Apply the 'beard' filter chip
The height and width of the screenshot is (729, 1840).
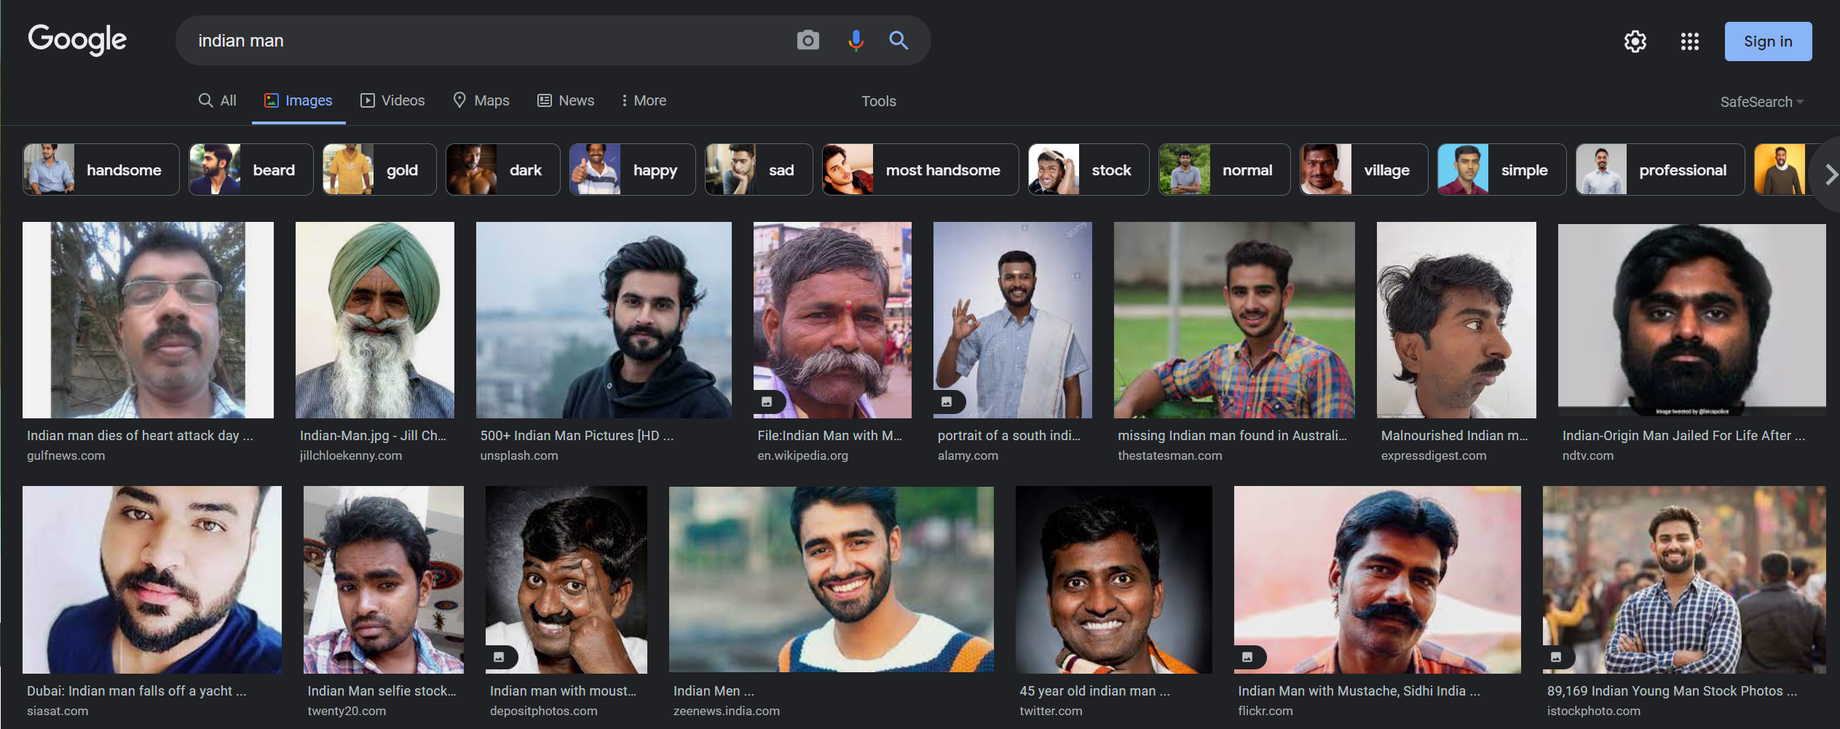point(251,170)
